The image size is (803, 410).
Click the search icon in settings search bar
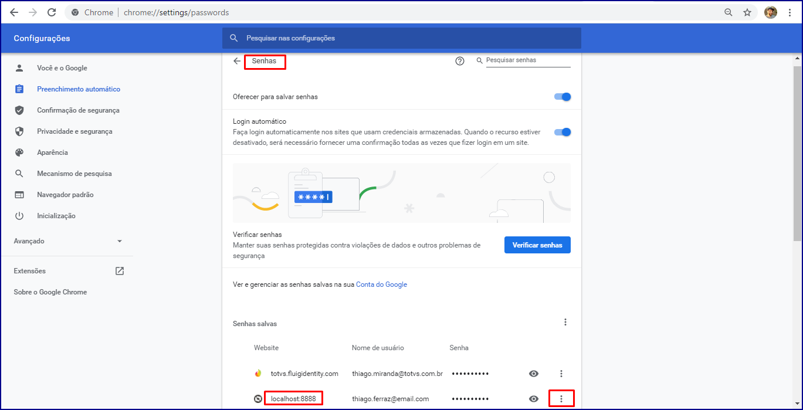234,38
